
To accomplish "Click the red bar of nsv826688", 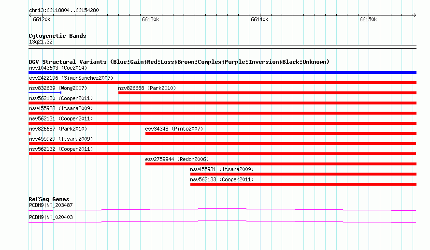I will (267, 93).
